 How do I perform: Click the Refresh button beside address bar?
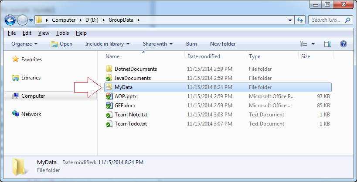[300, 20]
